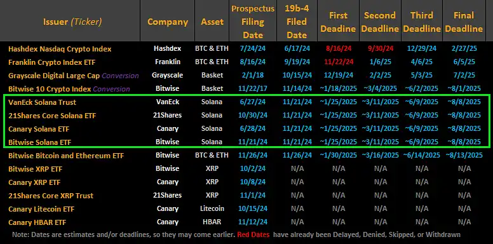Image resolution: width=493 pixels, height=244 pixels.
Task: Click the 19b-4 Filed Date header
Action: coord(297,22)
